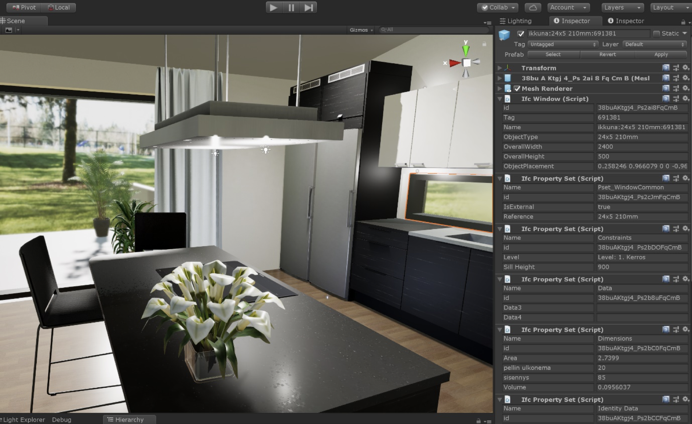This screenshot has height=424, width=692.
Task: Click the Apply prefab button
Action: click(x=661, y=54)
